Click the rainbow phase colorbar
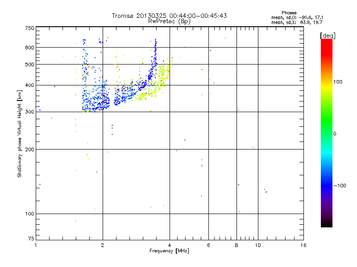 [327, 133]
